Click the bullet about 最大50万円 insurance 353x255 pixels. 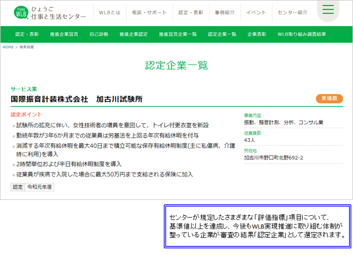105,175
